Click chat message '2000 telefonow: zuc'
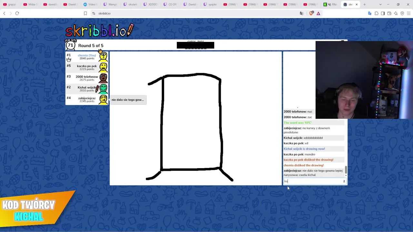413x232 pixels. point(298,117)
